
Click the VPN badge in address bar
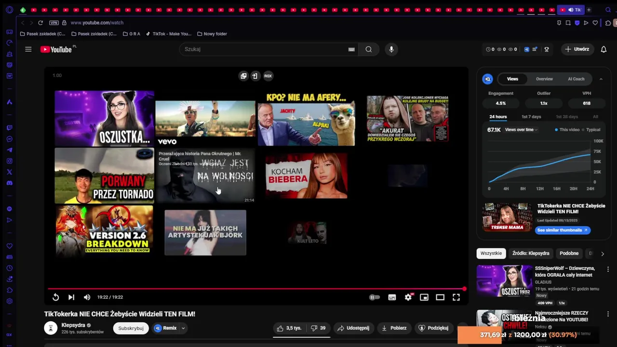pos(54,23)
